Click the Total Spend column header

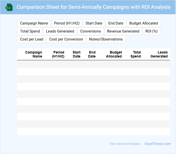pos(136,54)
